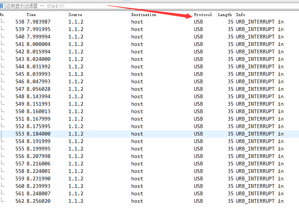Click the display filter bookmark icon
This screenshot has width=299, height=211.
pos(1,6)
